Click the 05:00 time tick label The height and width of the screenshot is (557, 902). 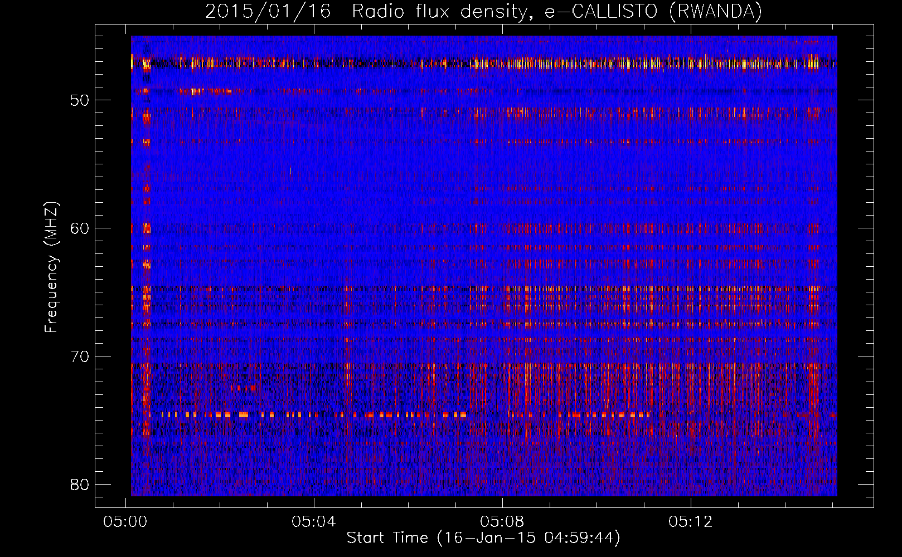125,521
